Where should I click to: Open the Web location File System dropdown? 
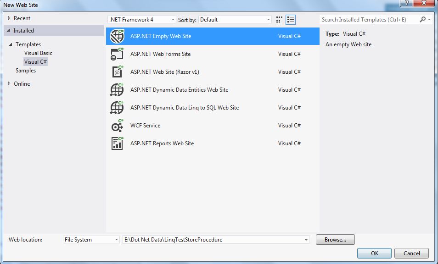point(91,240)
